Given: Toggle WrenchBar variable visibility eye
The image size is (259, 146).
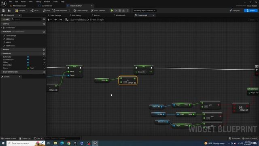Looking at the screenshot, I should 44,65.
